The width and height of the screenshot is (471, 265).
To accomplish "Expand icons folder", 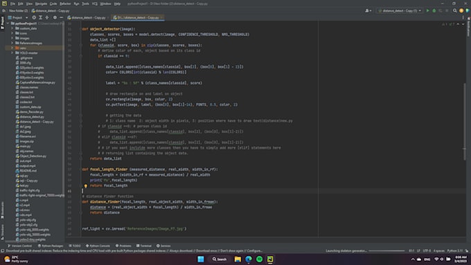I will (12, 33).
